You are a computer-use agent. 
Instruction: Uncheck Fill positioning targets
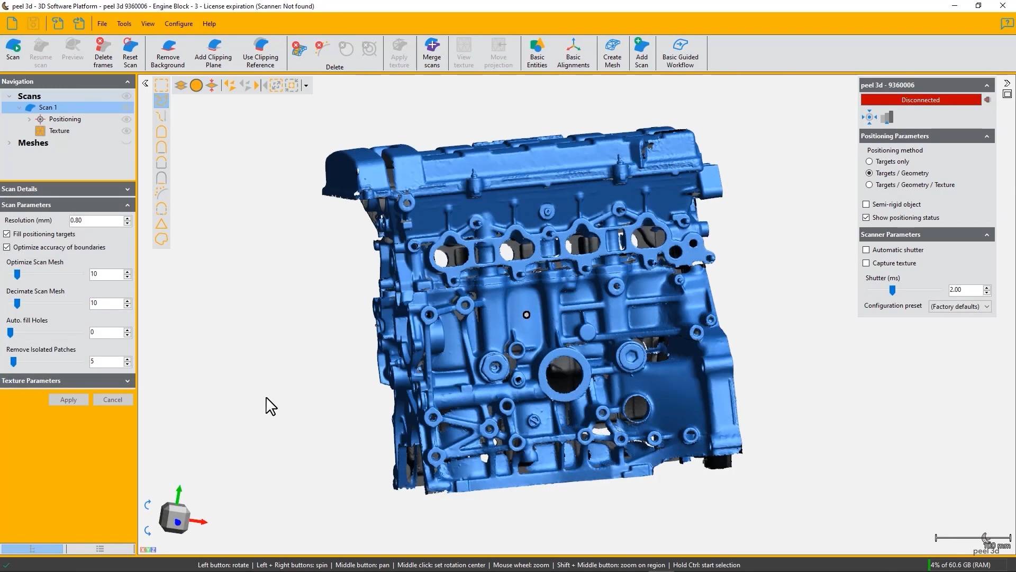7,234
